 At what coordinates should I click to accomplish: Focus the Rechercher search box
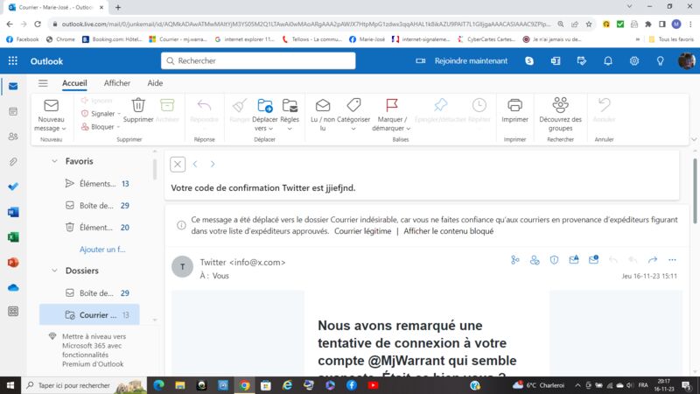[x=258, y=60]
